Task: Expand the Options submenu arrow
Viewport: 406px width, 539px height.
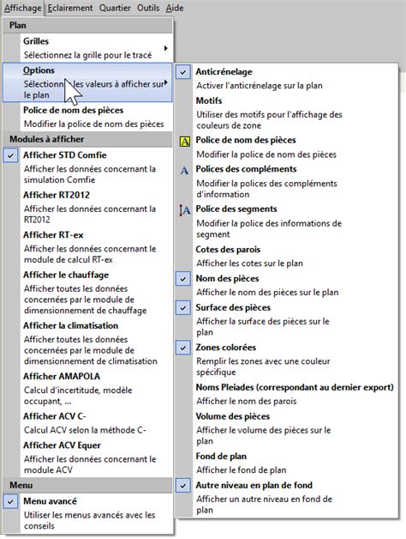Action: click(x=166, y=82)
